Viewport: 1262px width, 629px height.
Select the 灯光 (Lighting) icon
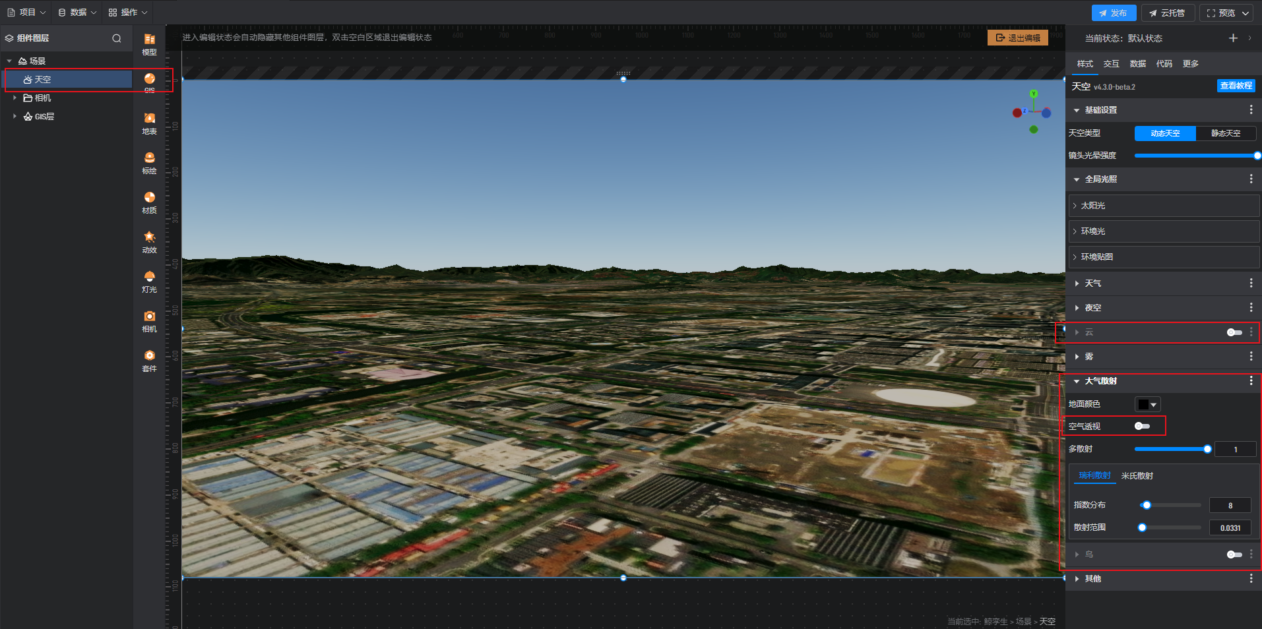[x=150, y=281]
